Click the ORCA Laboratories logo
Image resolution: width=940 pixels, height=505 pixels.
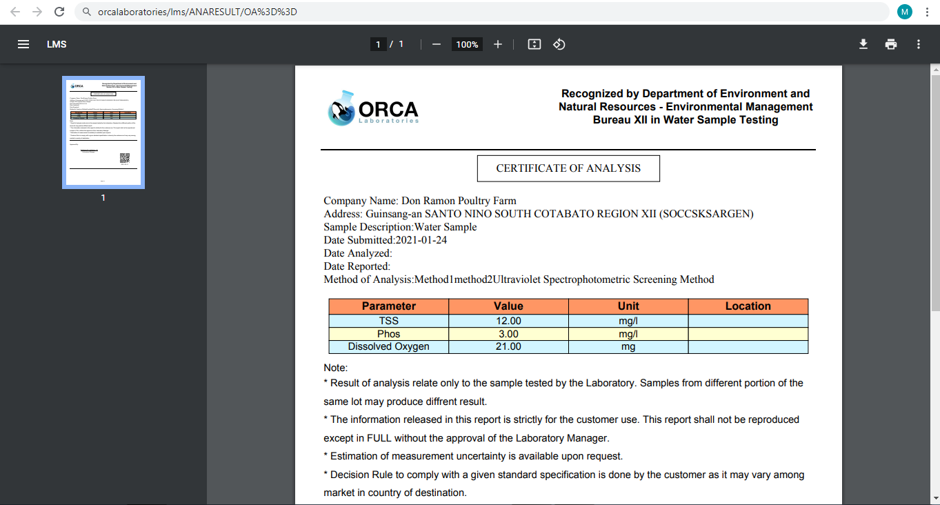[373, 108]
